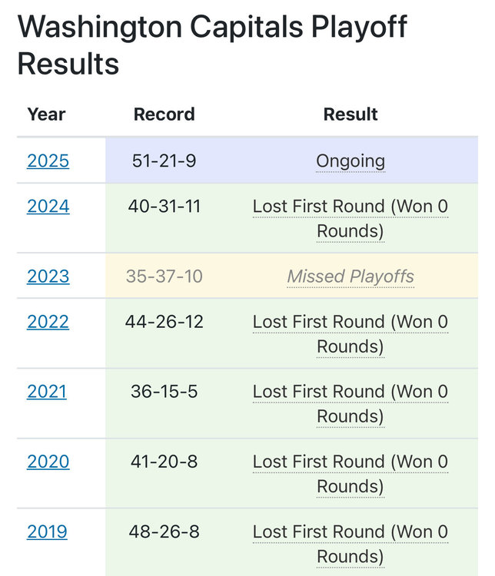Click the Record column header
Viewport: 495px width, 576px height.
(x=164, y=114)
